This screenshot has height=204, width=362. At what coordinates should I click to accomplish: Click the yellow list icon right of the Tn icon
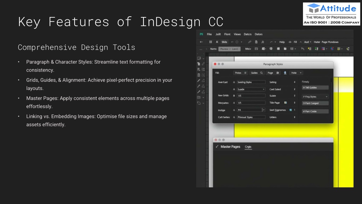[310, 49]
